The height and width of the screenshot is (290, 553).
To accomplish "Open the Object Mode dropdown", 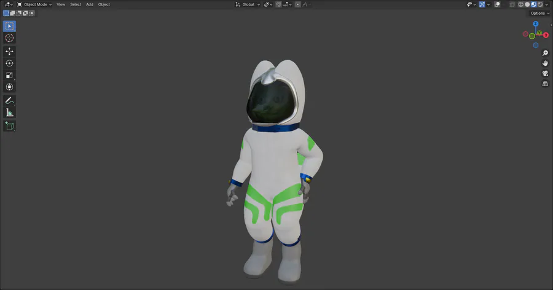I will (34, 4).
